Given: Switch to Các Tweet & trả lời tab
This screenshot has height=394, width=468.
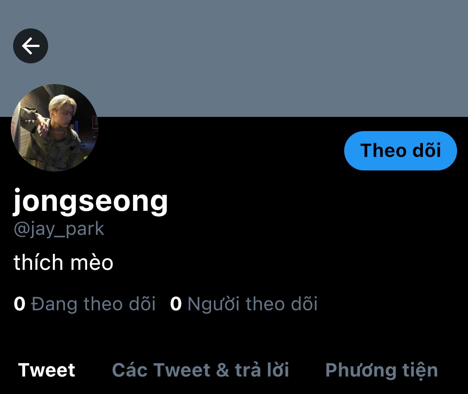Looking at the screenshot, I should (x=200, y=370).
